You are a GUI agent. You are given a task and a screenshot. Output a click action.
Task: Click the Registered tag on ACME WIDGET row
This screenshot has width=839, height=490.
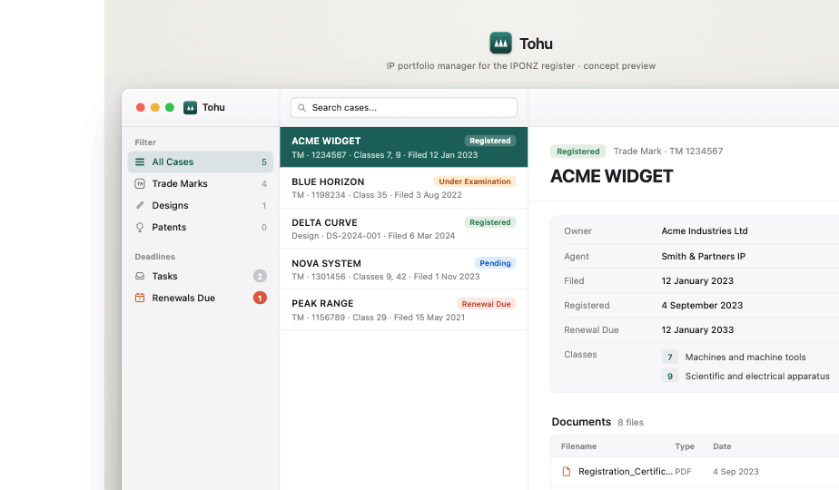click(489, 141)
